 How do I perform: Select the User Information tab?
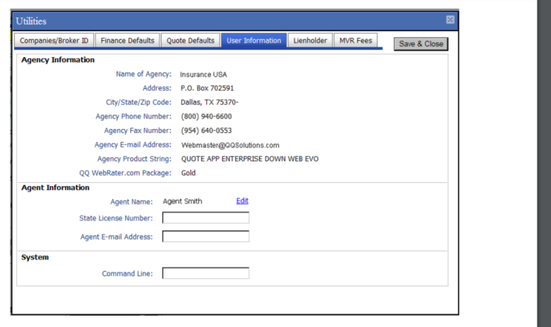click(254, 40)
